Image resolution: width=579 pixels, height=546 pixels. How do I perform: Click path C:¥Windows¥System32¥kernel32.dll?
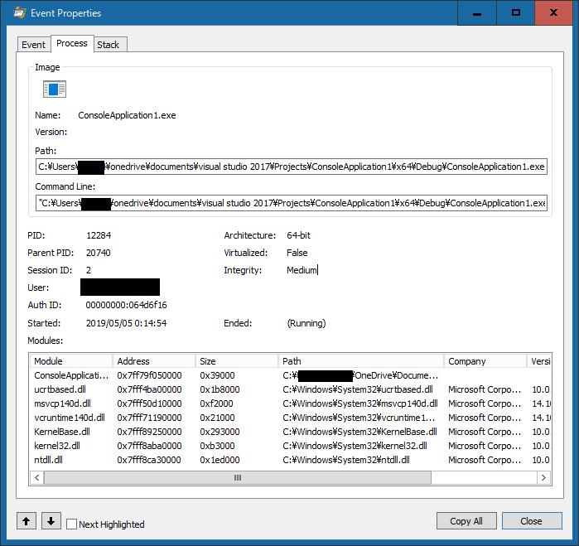(355, 446)
